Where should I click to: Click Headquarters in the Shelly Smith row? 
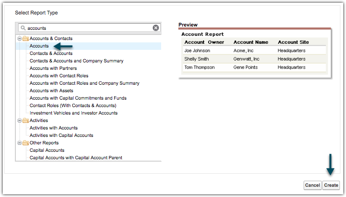(292, 59)
